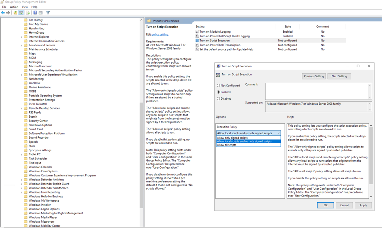Sort the list by the State column header

(x=288, y=27)
